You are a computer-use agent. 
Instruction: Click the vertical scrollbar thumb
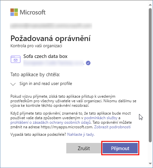click(150, 75)
